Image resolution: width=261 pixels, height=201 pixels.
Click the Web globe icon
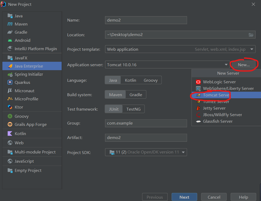(x=10, y=143)
